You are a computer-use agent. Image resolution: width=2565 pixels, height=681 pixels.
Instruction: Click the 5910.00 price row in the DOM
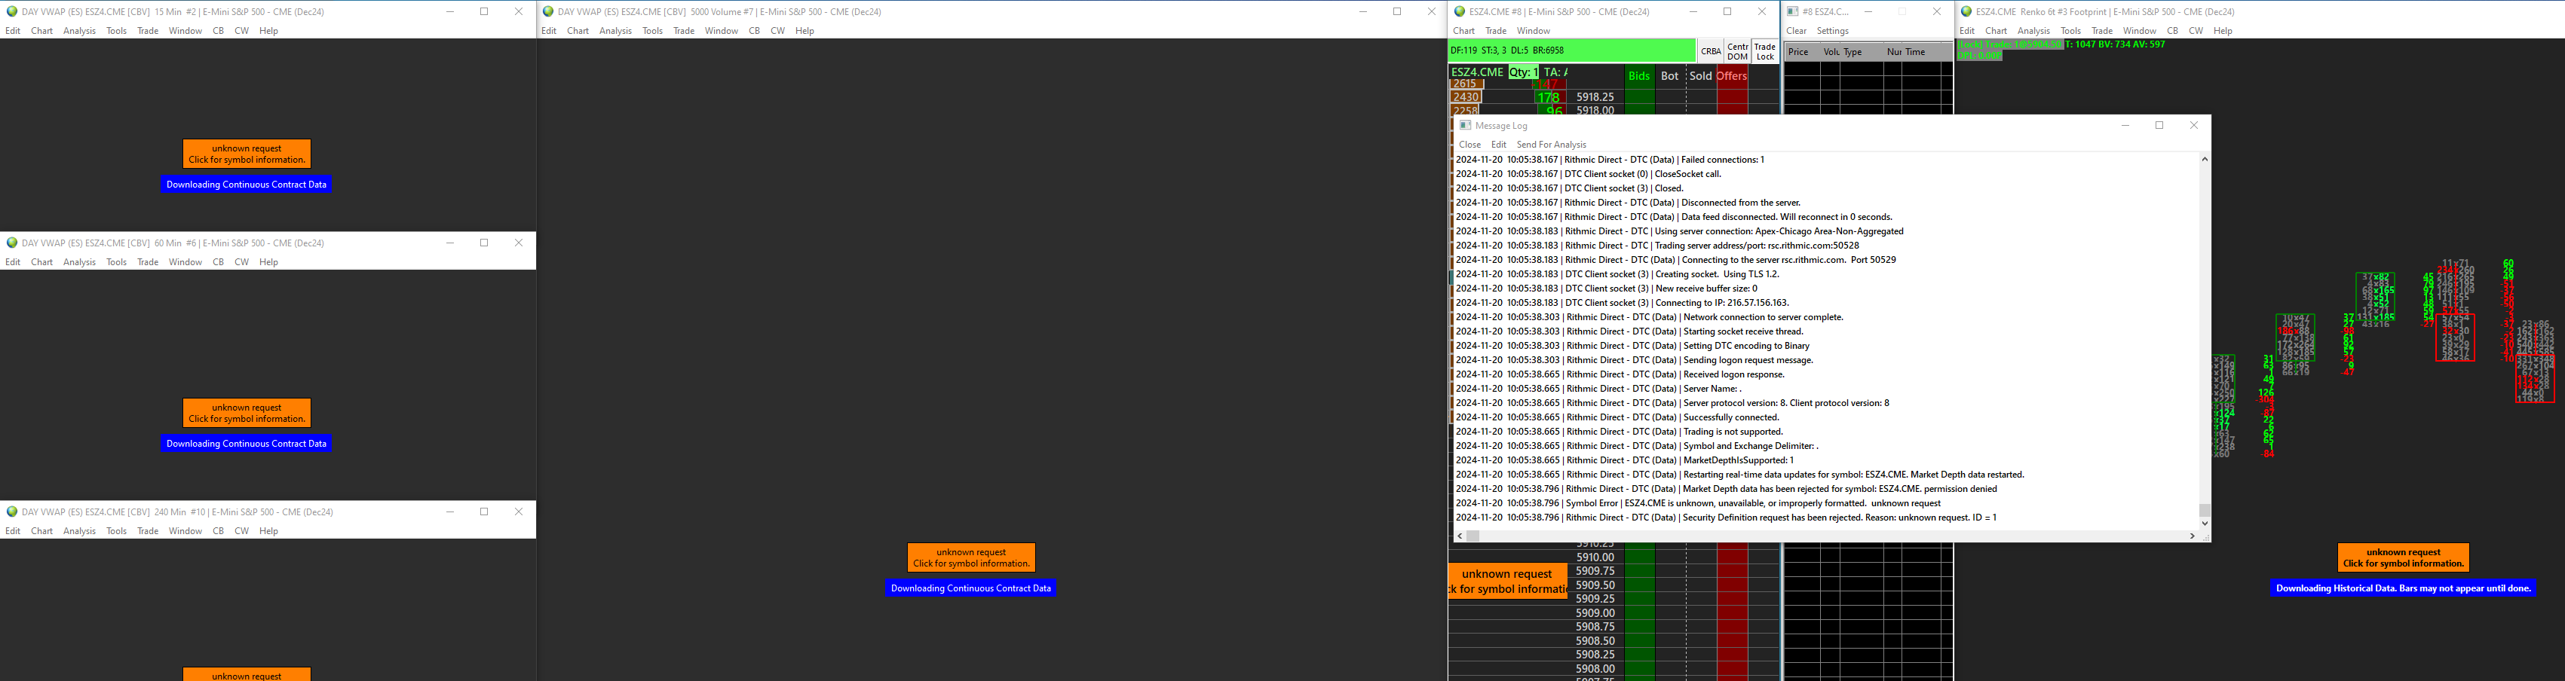coord(1595,557)
